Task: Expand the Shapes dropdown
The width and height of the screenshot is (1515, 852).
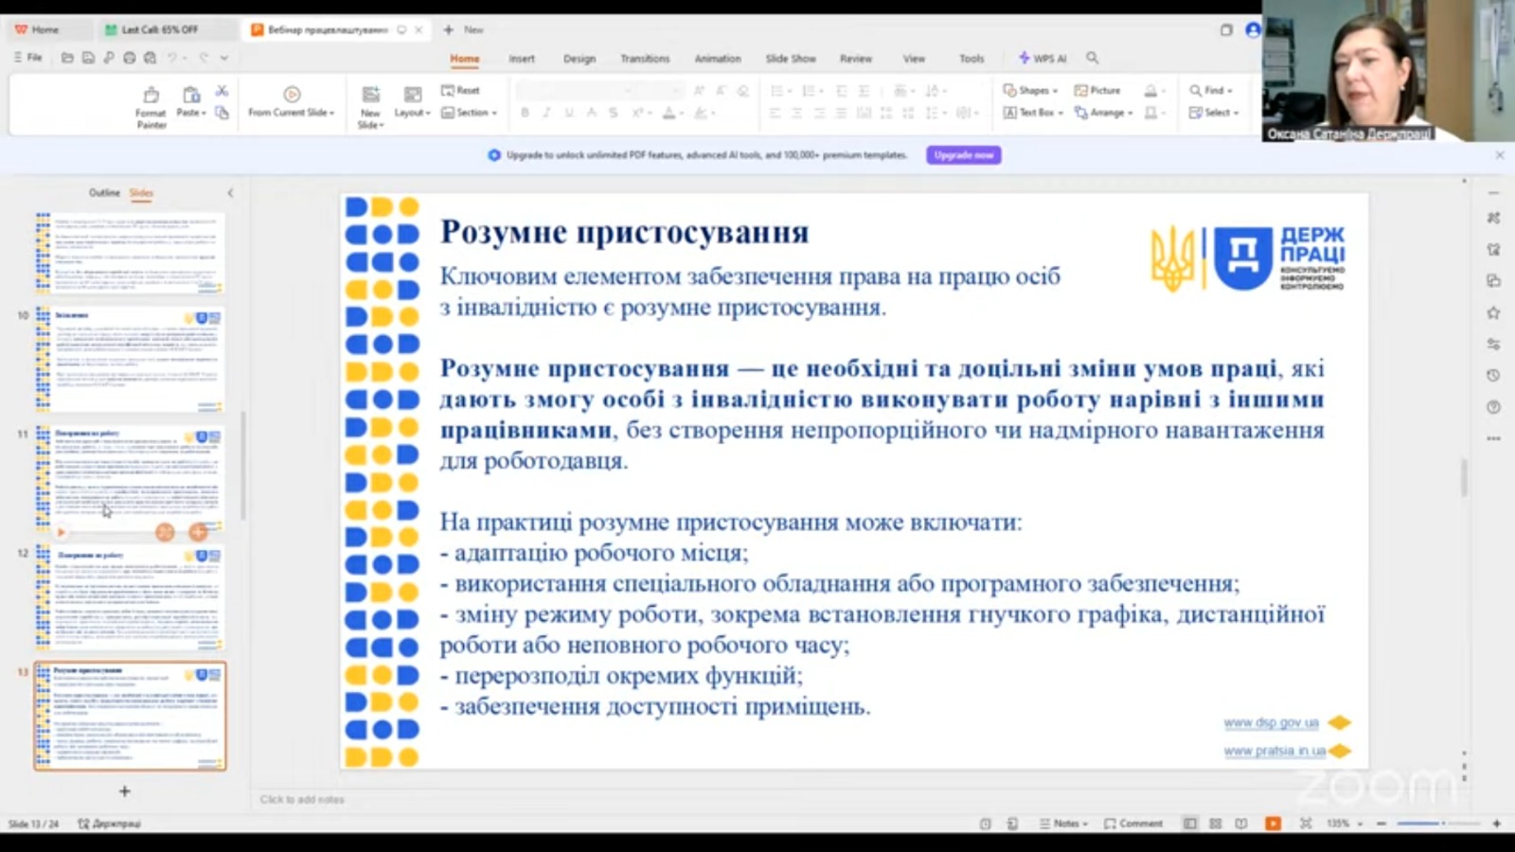Action: click(1030, 90)
